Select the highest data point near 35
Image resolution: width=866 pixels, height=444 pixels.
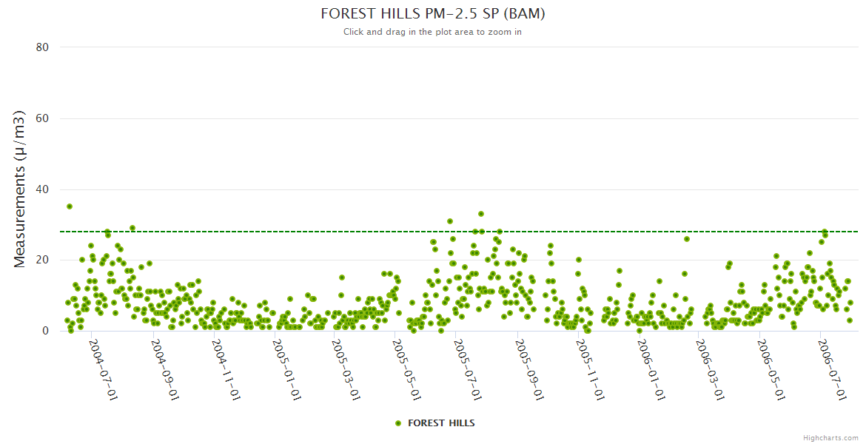point(70,206)
